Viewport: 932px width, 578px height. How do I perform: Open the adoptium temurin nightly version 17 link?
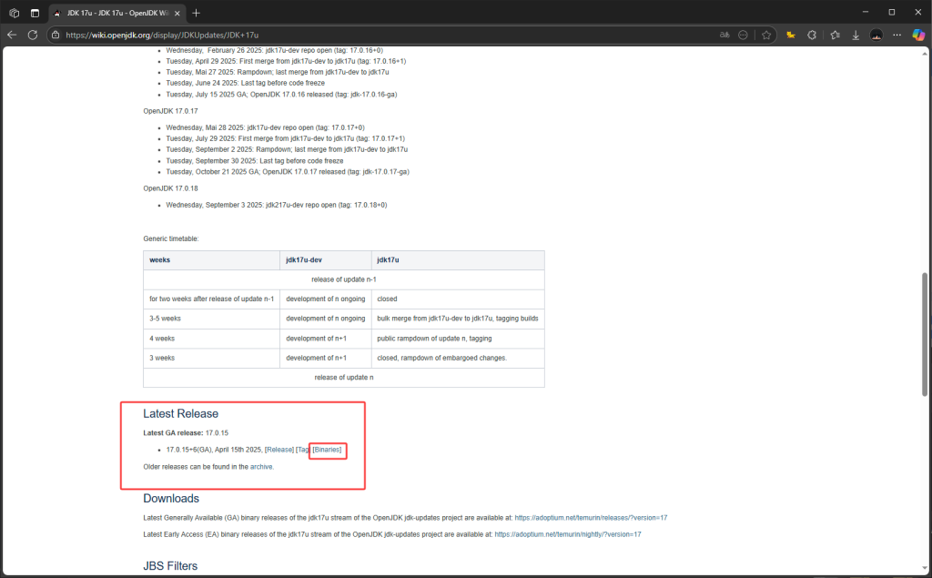click(x=568, y=534)
